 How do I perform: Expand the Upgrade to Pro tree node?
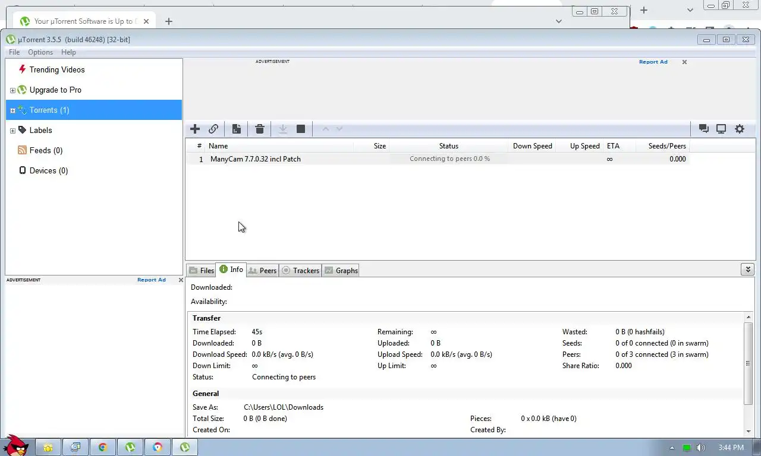pyautogui.click(x=12, y=90)
